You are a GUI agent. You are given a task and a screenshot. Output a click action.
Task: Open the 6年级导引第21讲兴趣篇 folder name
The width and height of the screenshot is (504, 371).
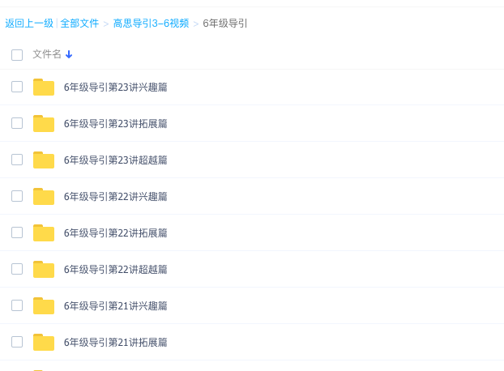pyautogui.click(x=115, y=306)
